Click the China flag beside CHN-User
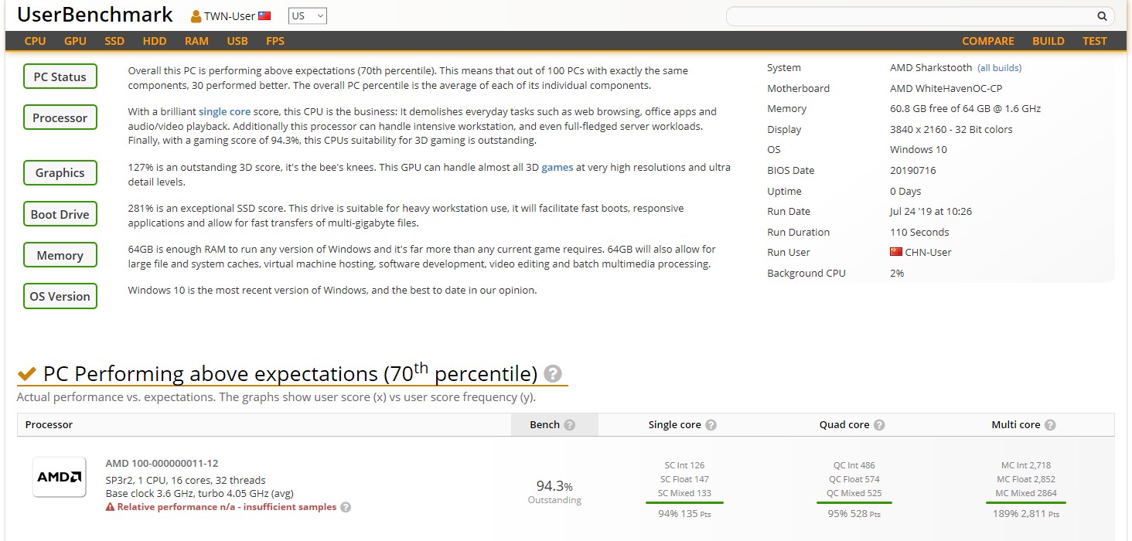 click(896, 252)
